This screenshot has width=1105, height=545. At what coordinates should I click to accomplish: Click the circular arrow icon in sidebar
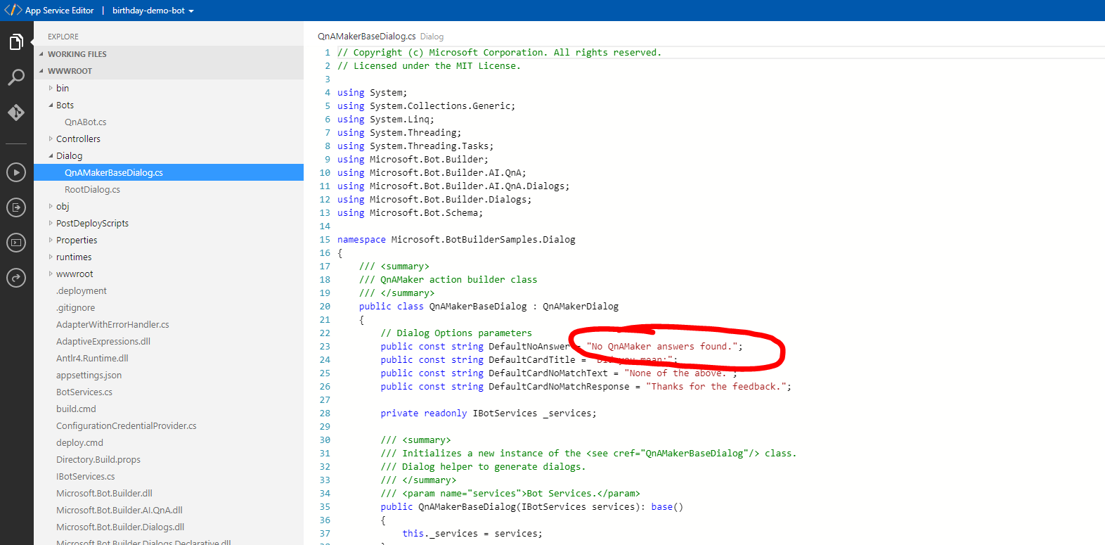pyautogui.click(x=16, y=278)
